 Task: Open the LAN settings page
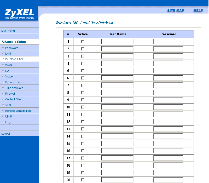click(x=8, y=54)
